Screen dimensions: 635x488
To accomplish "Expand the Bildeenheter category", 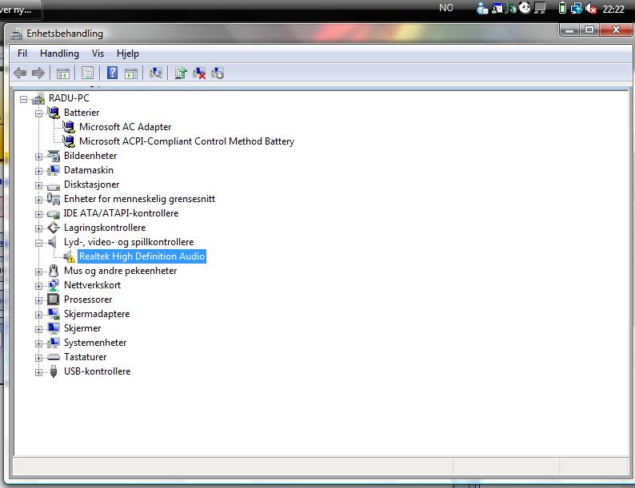I will coord(38,157).
